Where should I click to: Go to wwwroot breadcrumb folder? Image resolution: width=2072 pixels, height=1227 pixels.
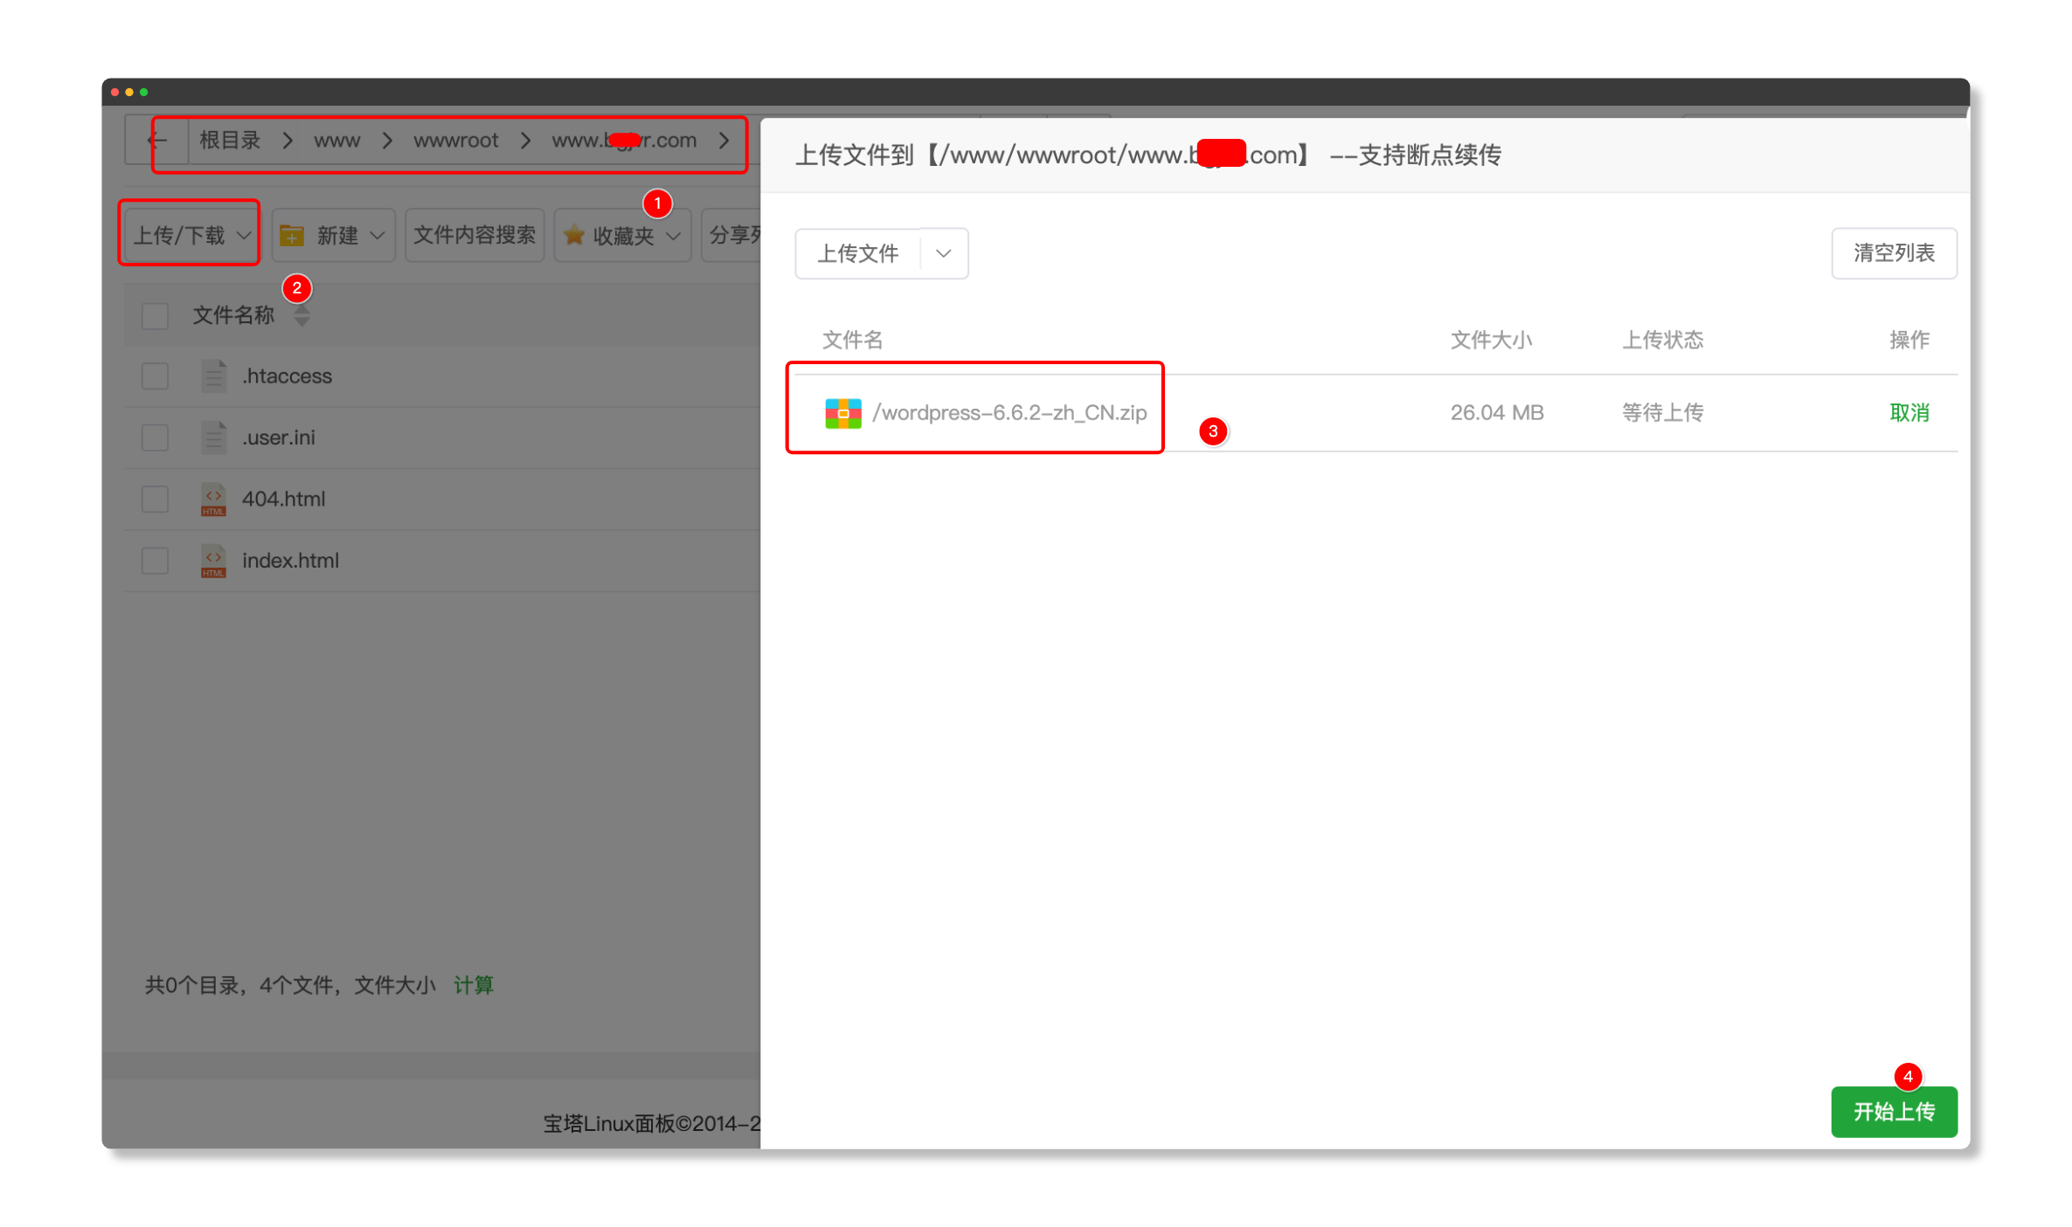[455, 141]
